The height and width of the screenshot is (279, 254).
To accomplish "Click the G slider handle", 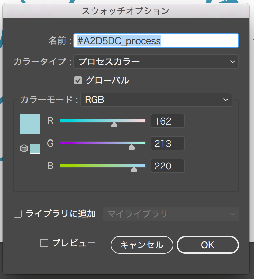I will click(x=132, y=147).
